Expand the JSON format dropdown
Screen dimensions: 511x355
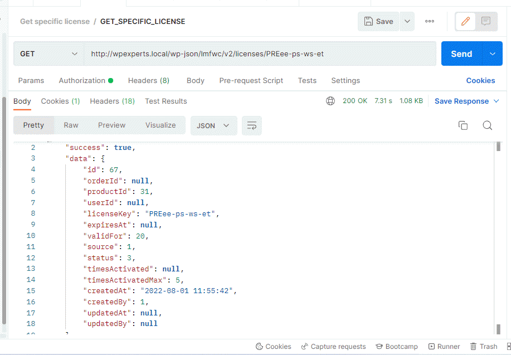[x=213, y=125]
